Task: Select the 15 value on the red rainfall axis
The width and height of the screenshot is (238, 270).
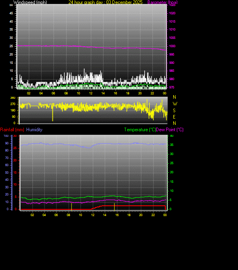Action: point(15,172)
